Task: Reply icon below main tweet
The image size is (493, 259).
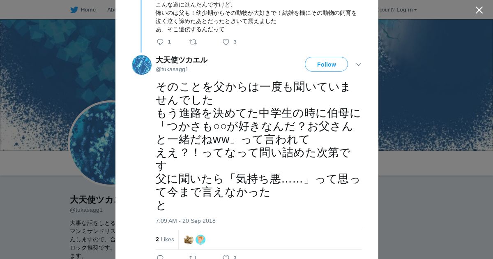Action: (x=160, y=257)
